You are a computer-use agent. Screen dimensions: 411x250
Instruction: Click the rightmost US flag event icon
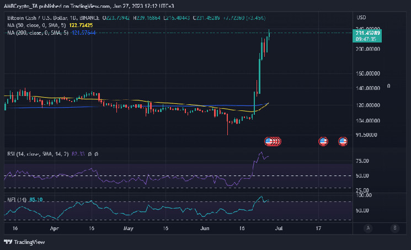pos(343,142)
